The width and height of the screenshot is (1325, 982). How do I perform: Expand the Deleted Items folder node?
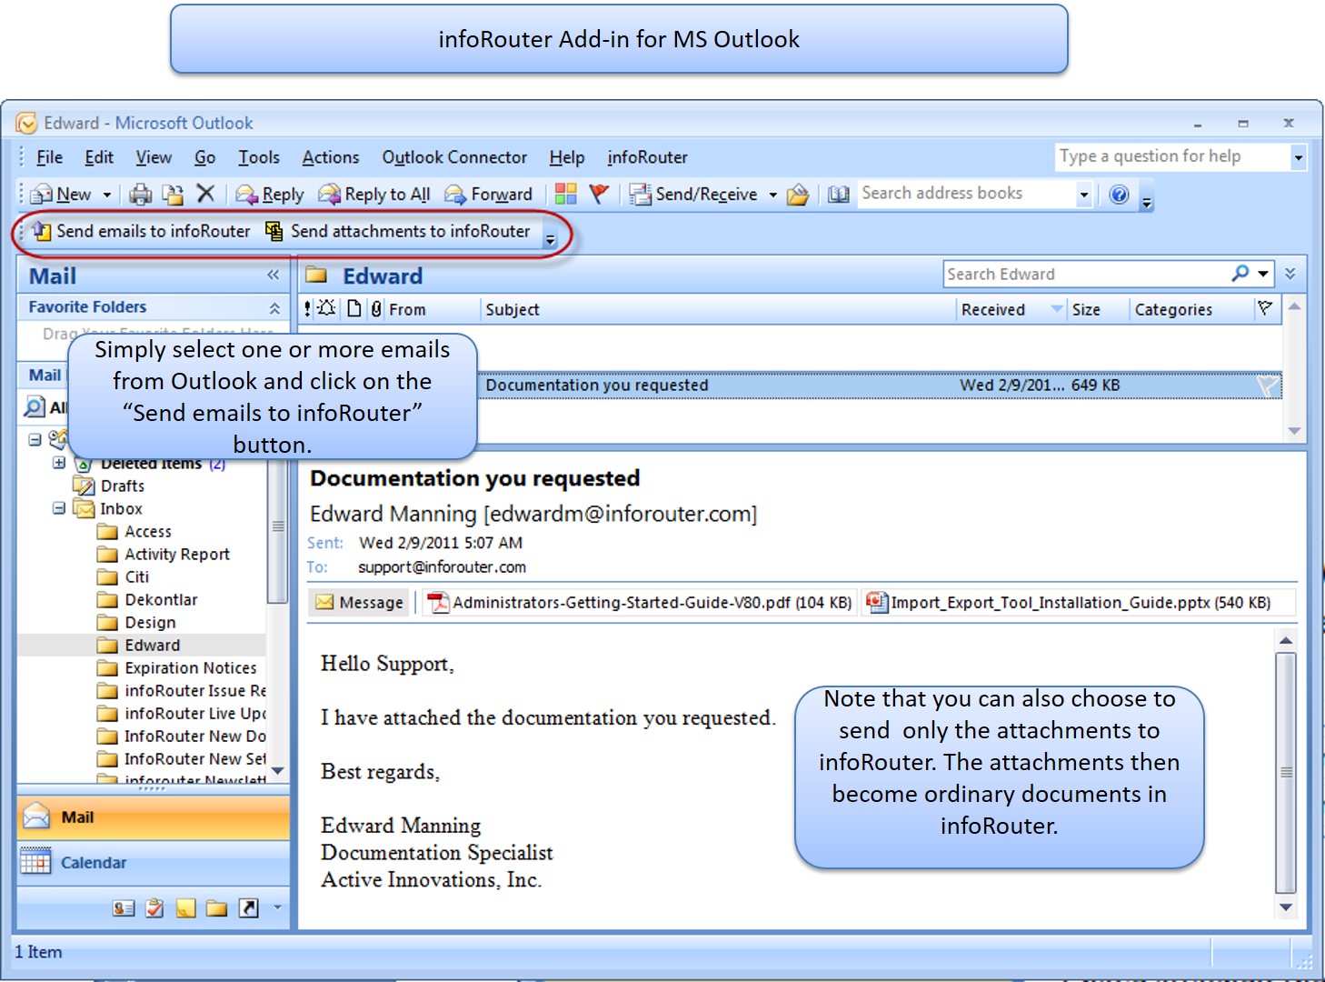(x=59, y=463)
